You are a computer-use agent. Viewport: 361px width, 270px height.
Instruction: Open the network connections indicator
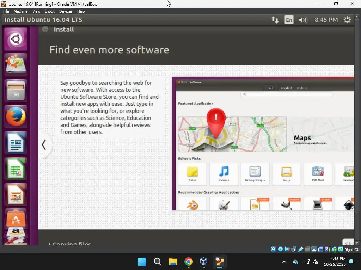pyautogui.click(x=275, y=20)
